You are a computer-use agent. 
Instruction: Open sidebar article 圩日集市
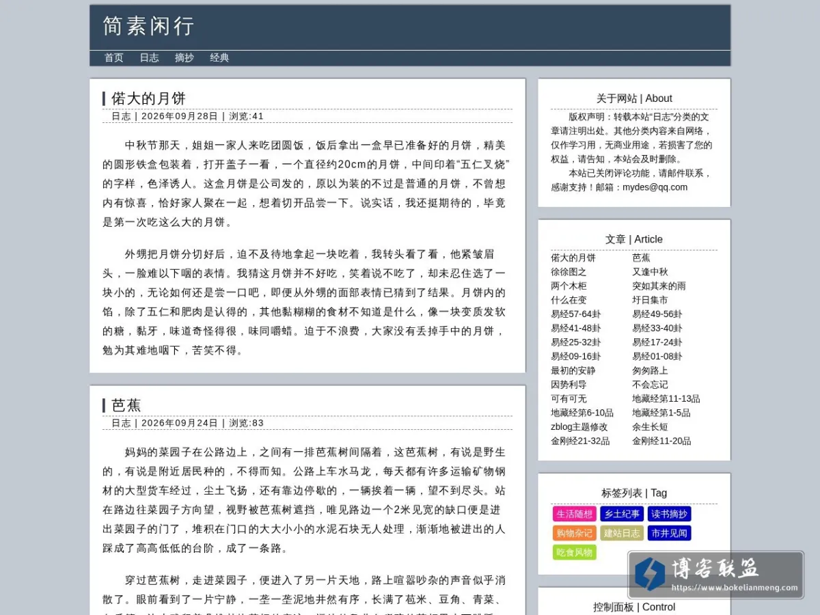[650, 300]
